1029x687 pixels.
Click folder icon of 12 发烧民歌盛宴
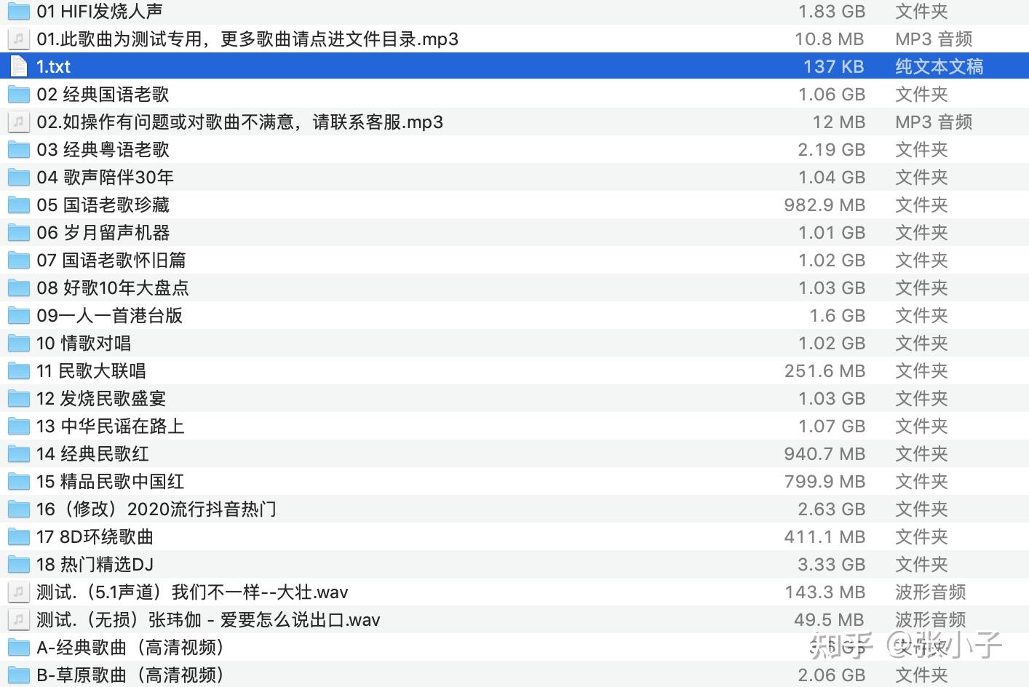(x=18, y=399)
